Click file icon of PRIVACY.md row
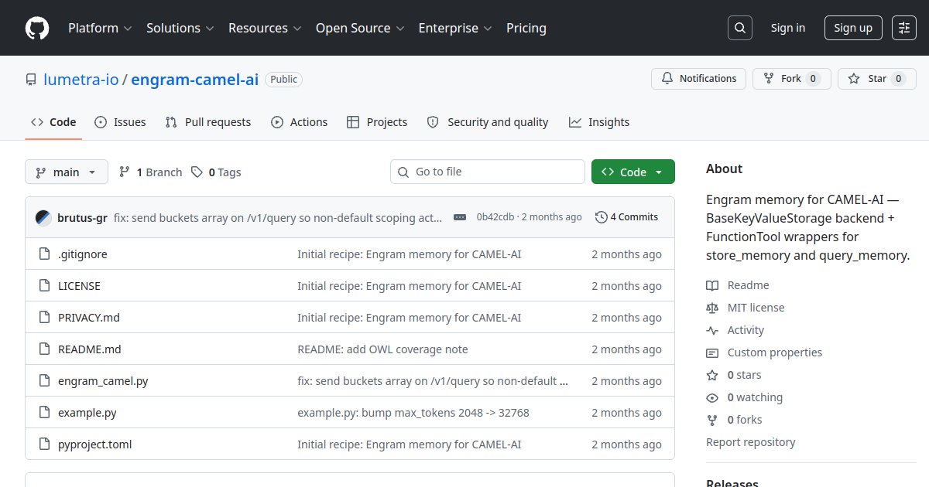The height and width of the screenshot is (487, 929). pyautogui.click(x=44, y=318)
